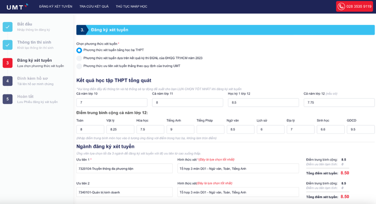Click the empty Tiếng Pháp score field
376x204 pixels.
click(x=210, y=130)
